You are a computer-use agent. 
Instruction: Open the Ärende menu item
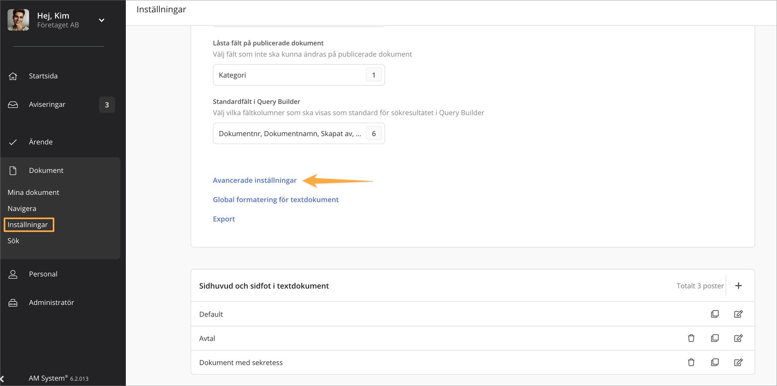[x=41, y=142]
